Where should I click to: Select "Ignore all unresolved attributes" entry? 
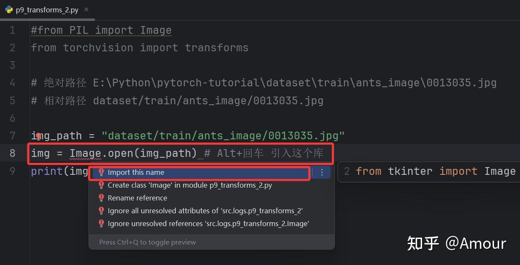point(205,211)
